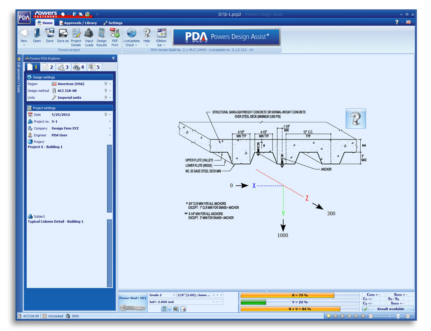
Task: Expand the Units dropdown arrow
Action: click(x=110, y=97)
